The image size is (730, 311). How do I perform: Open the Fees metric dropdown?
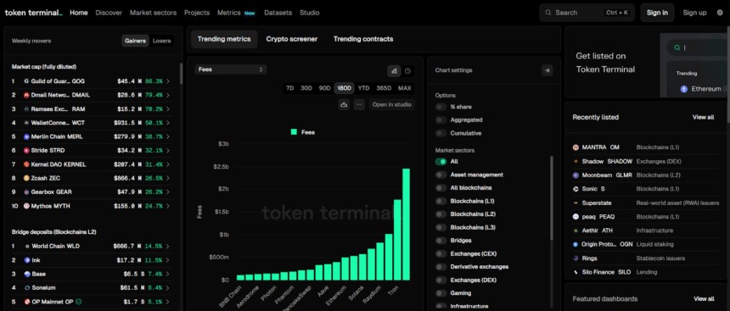click(x=230, y=69)
